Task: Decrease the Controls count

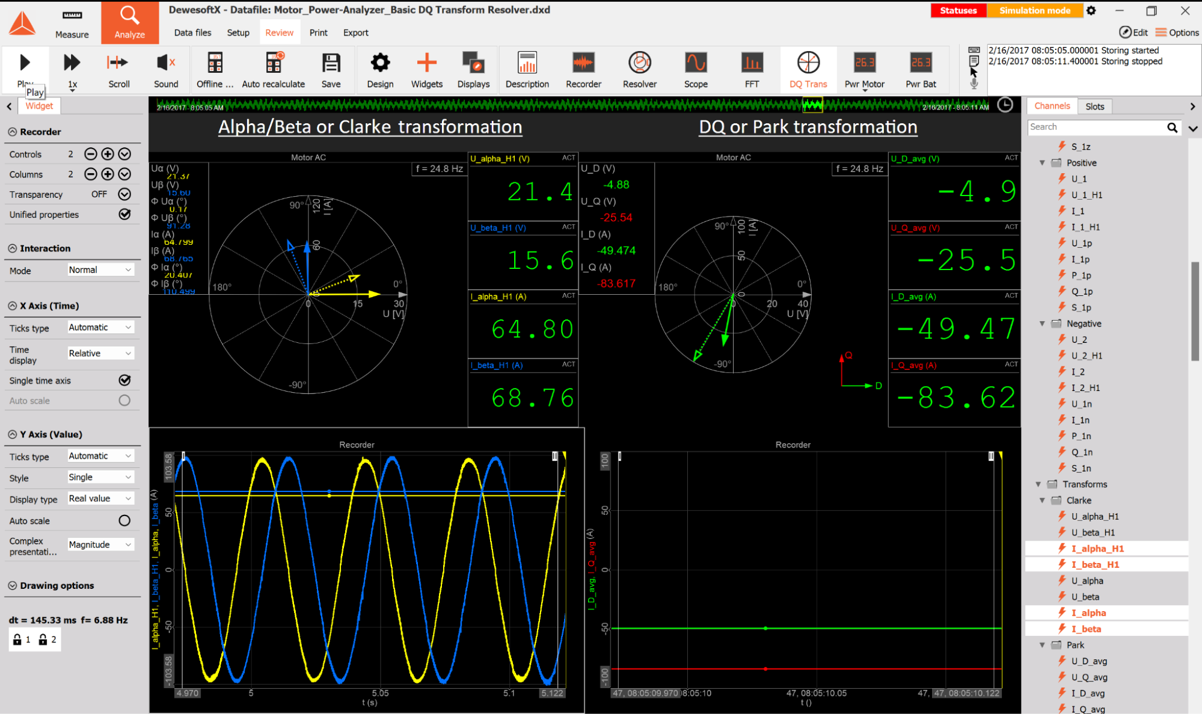Action: click(x=90, y=154)
